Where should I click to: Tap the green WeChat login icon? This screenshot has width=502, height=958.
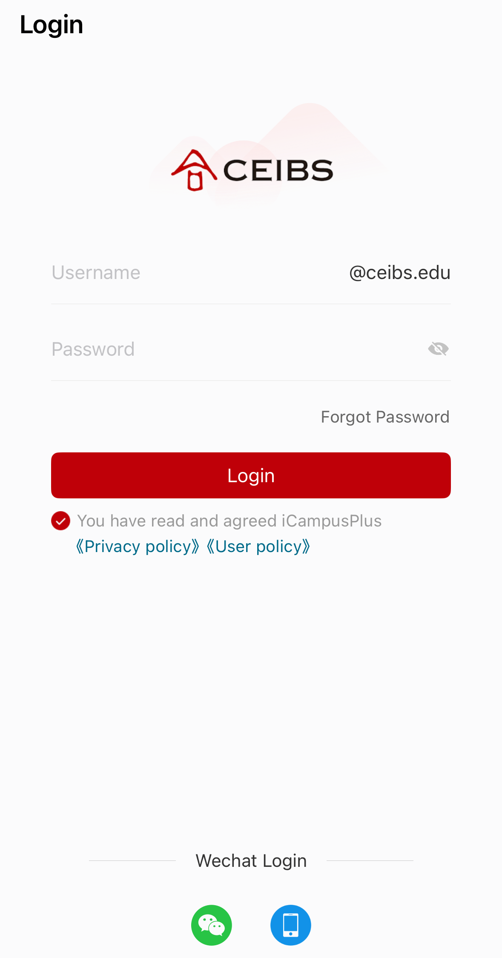click(211, 925)
